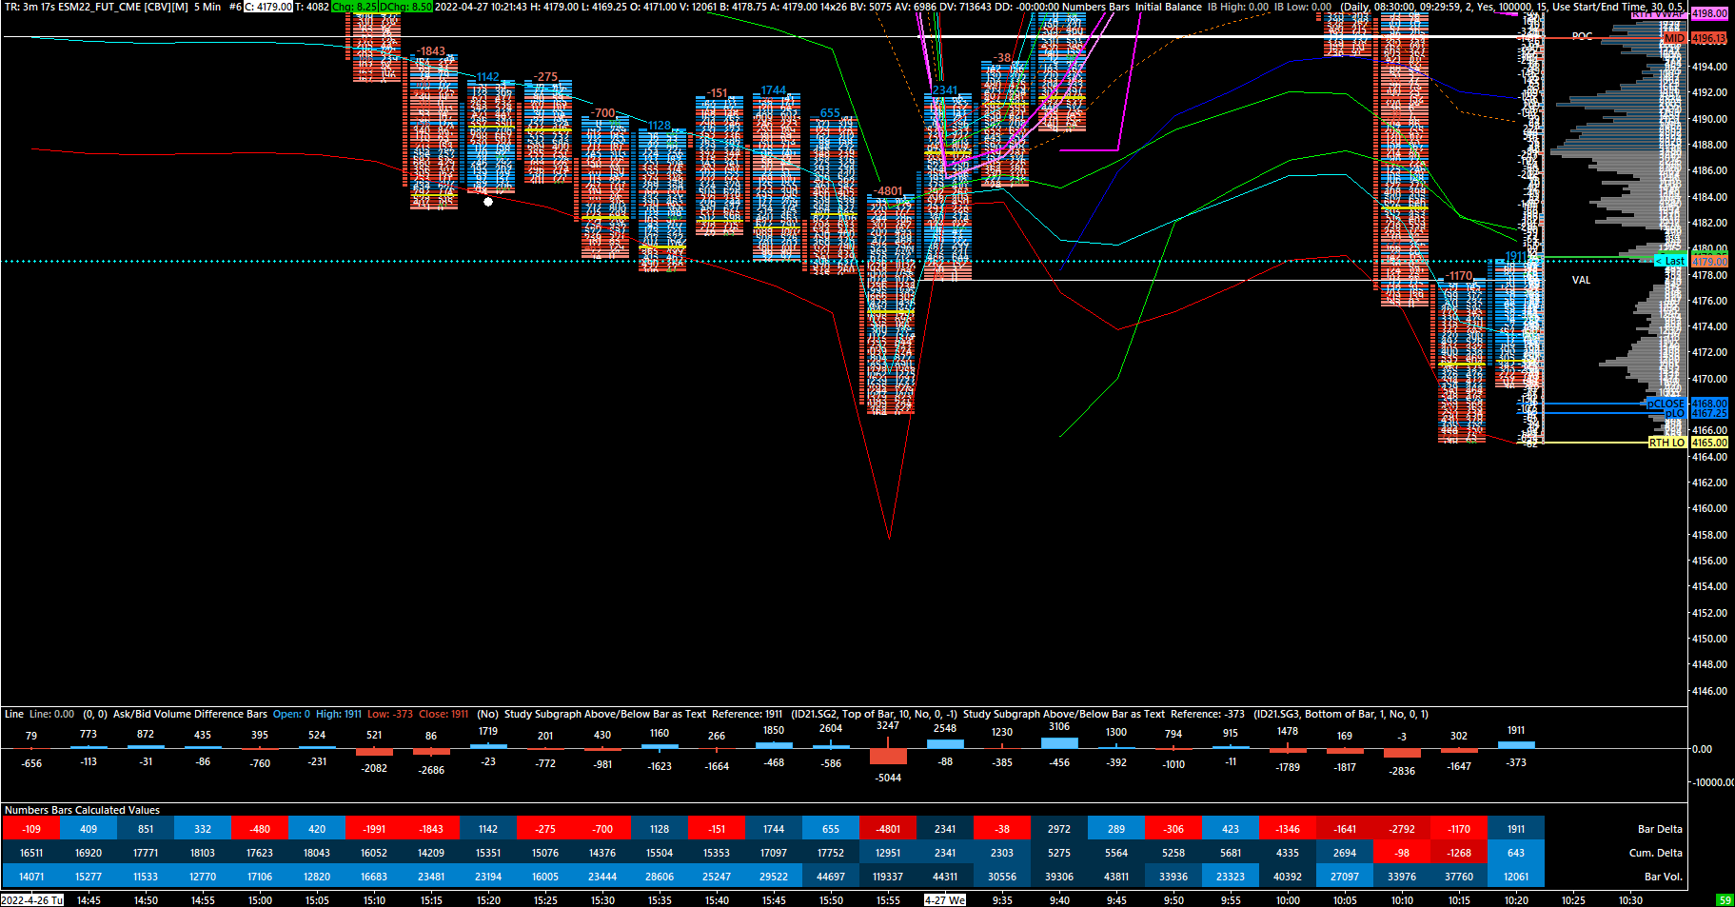
Task: Click the -1843 delta label above its chart bar
Action: point(430,51)
